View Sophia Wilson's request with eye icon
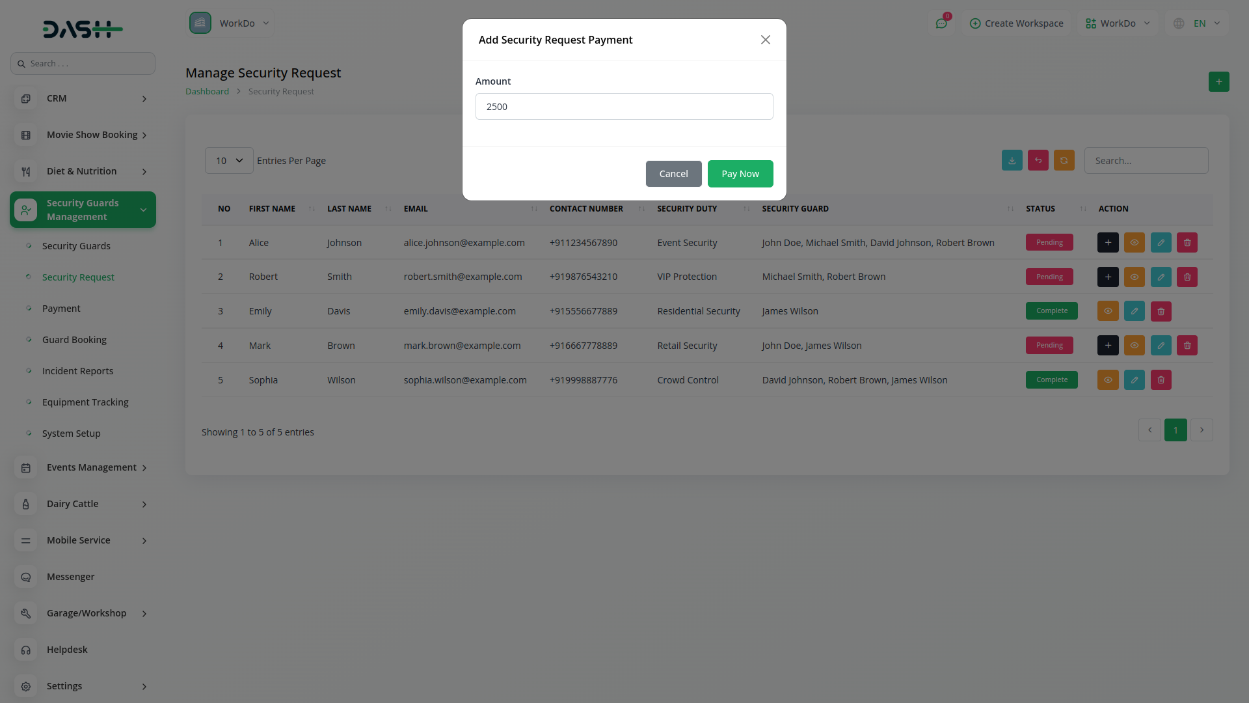Screen dimensions: 1249x703 pyautogui.click(x=1108, y=380)
